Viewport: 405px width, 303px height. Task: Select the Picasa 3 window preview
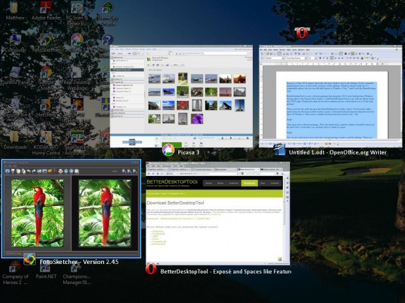tap(182, 96)
